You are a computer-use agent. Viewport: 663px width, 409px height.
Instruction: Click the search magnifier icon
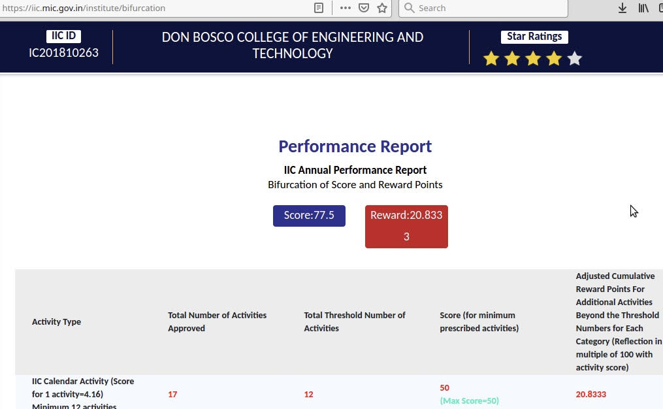(409, 8)
